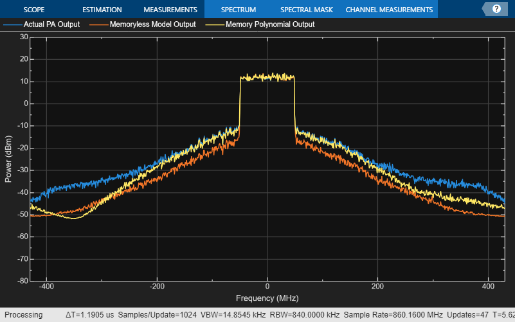Click the ΔT=1.1905 us status entry
The image size is (515, 322).
tap(89, 315)
